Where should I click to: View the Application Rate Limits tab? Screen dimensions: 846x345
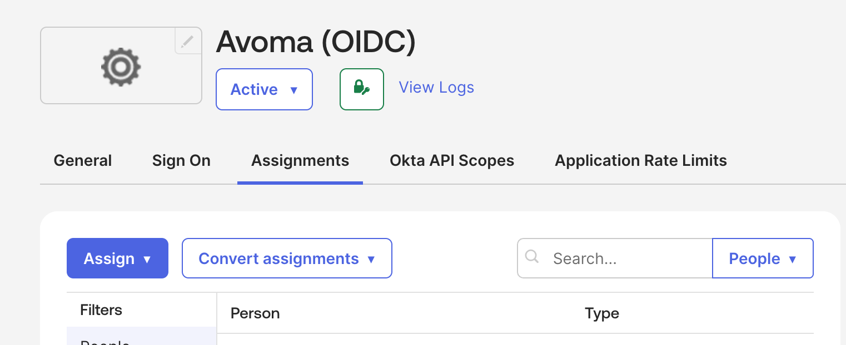(x=640, y=160)
